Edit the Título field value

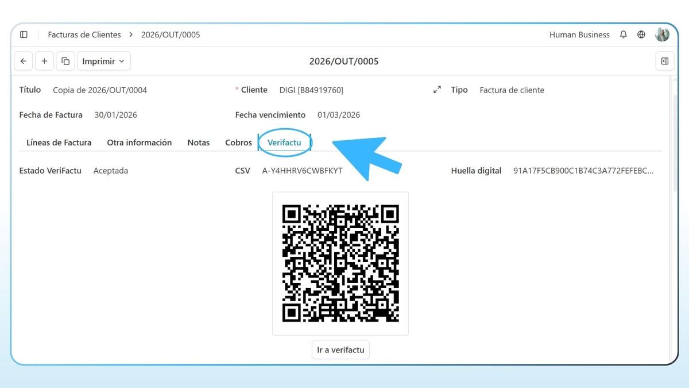(x=100, y=90)
